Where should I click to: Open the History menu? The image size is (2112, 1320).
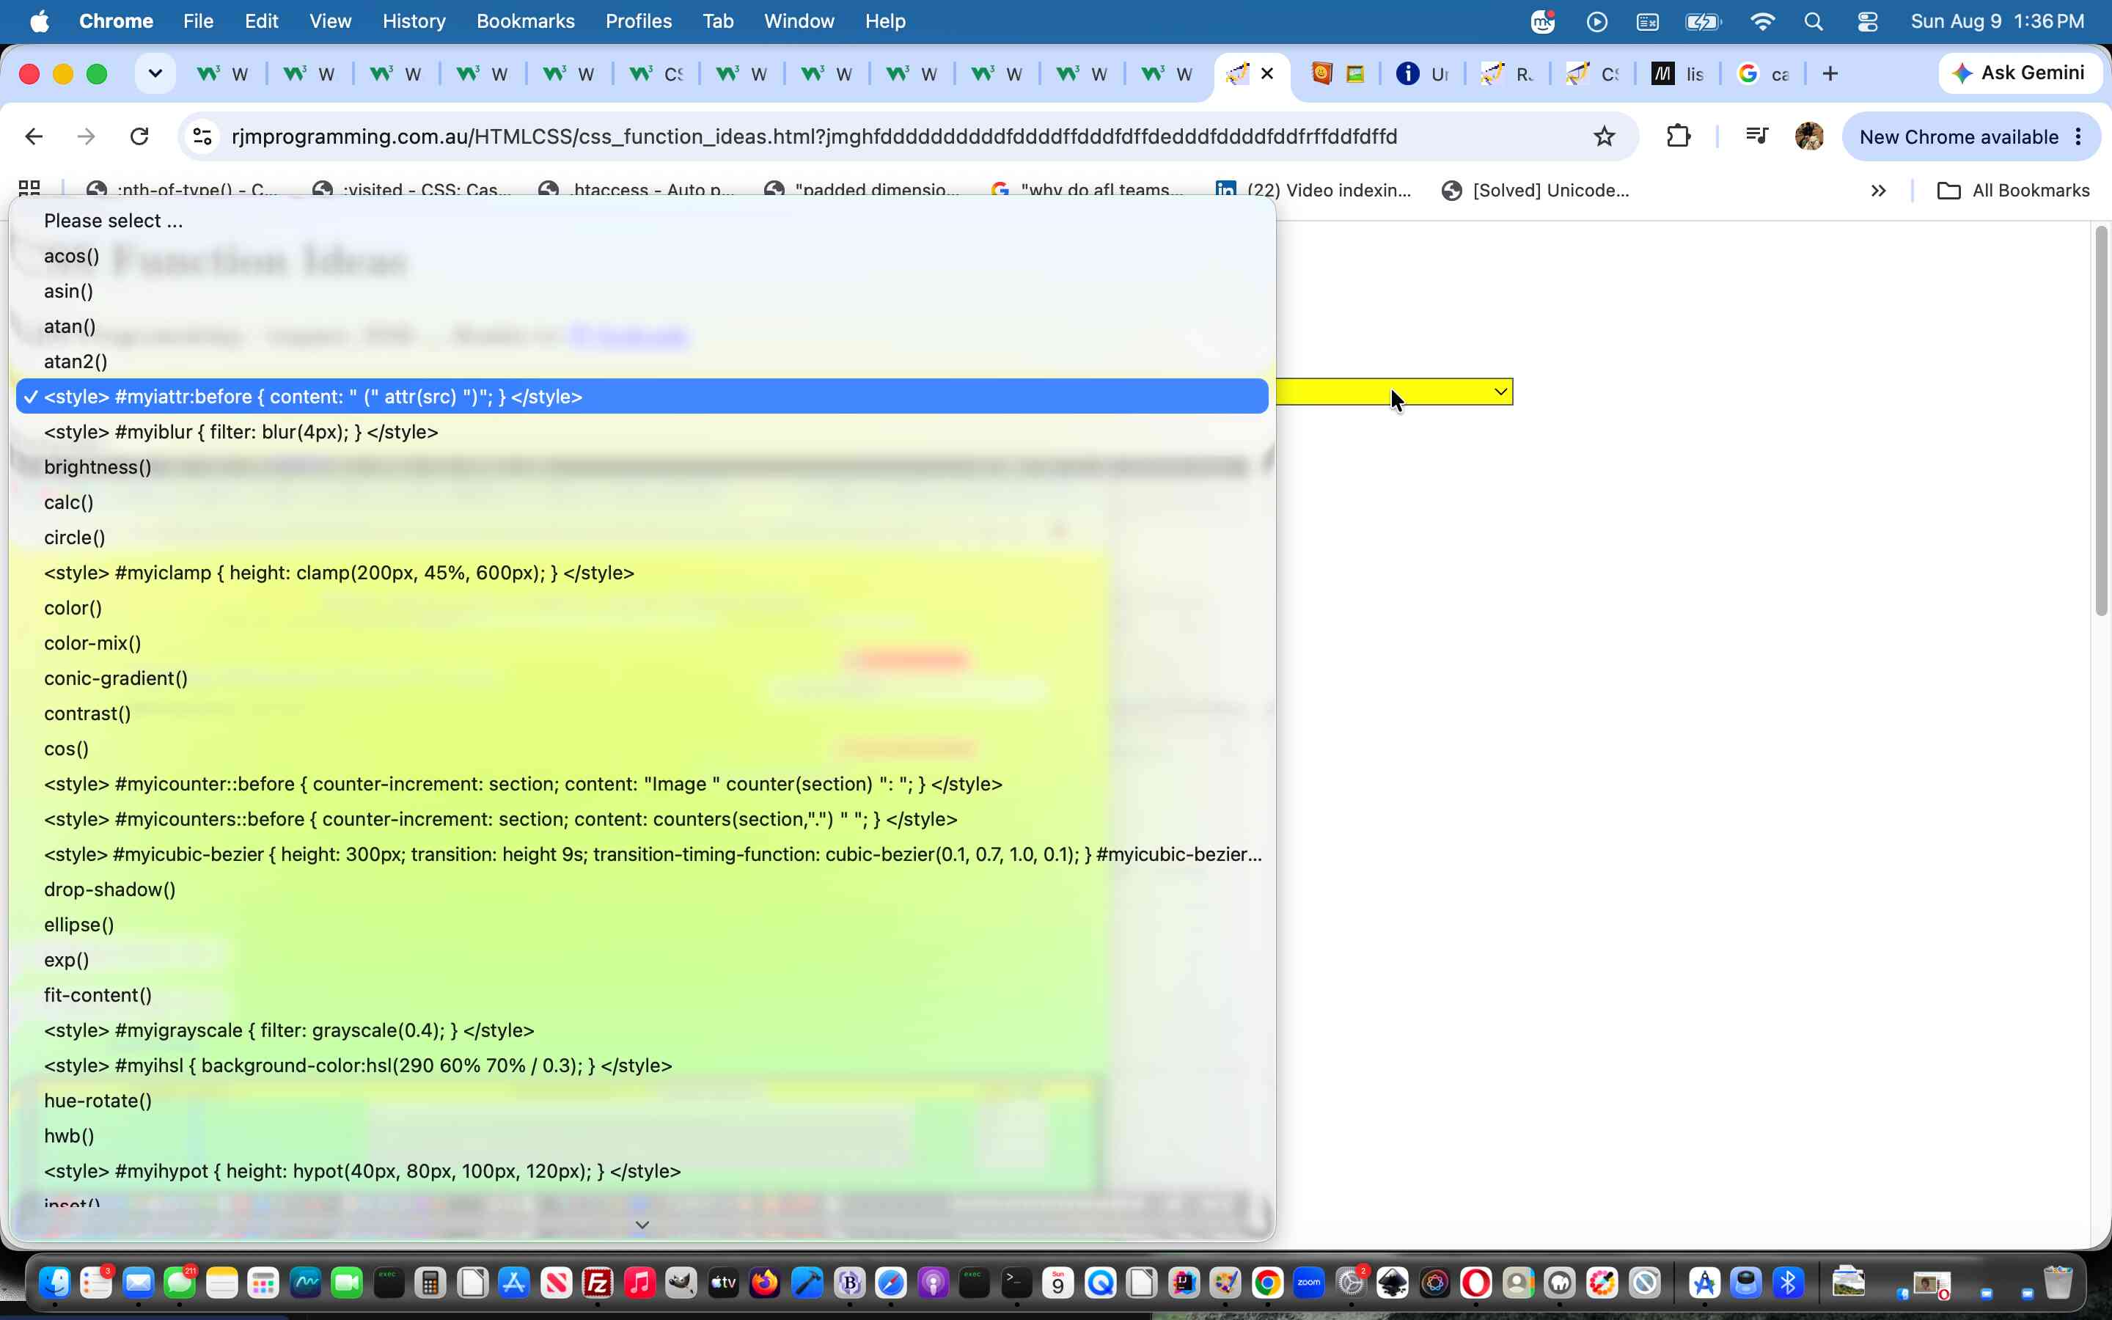(x=414, y=21)
